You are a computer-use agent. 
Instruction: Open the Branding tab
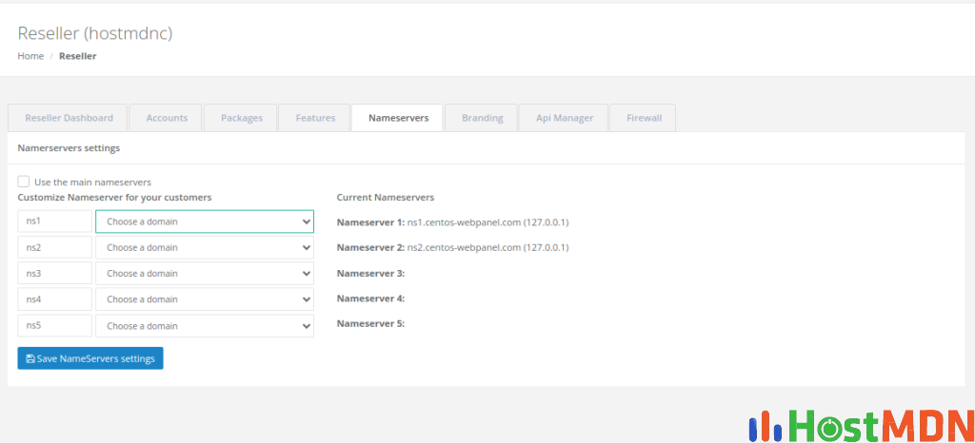pos(482,118)
